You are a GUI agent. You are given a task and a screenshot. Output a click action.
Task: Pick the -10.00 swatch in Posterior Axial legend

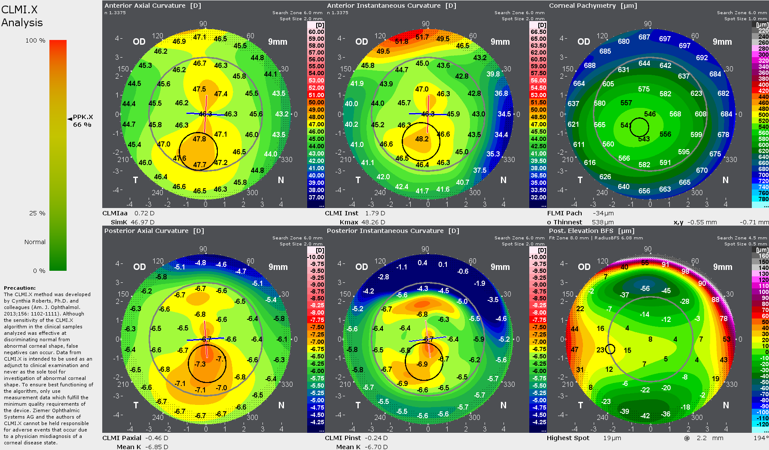point(316,257)
